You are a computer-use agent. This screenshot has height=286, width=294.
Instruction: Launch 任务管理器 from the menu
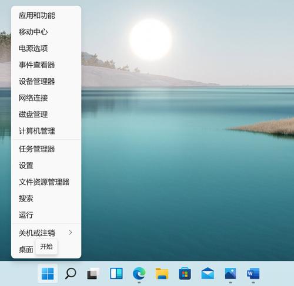tap(46, 149)
